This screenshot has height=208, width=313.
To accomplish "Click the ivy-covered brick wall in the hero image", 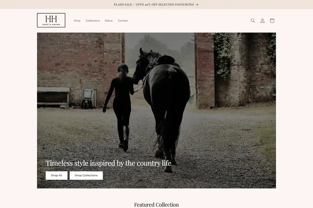I will 245,70.
